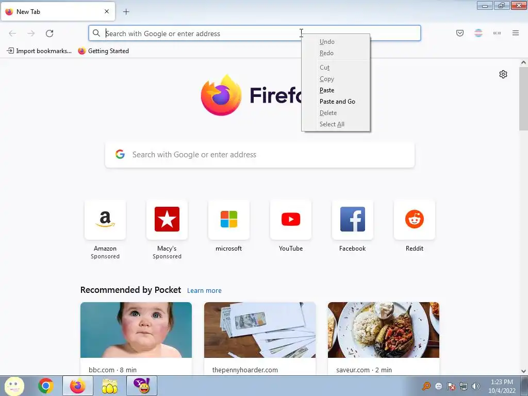Screen dimensions: 528x396
Task: Click the Google G icon in search box
Action: click(120, 155)
